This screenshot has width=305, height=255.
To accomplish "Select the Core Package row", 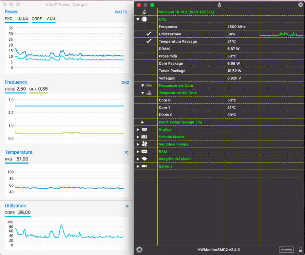I will (220, 63).
